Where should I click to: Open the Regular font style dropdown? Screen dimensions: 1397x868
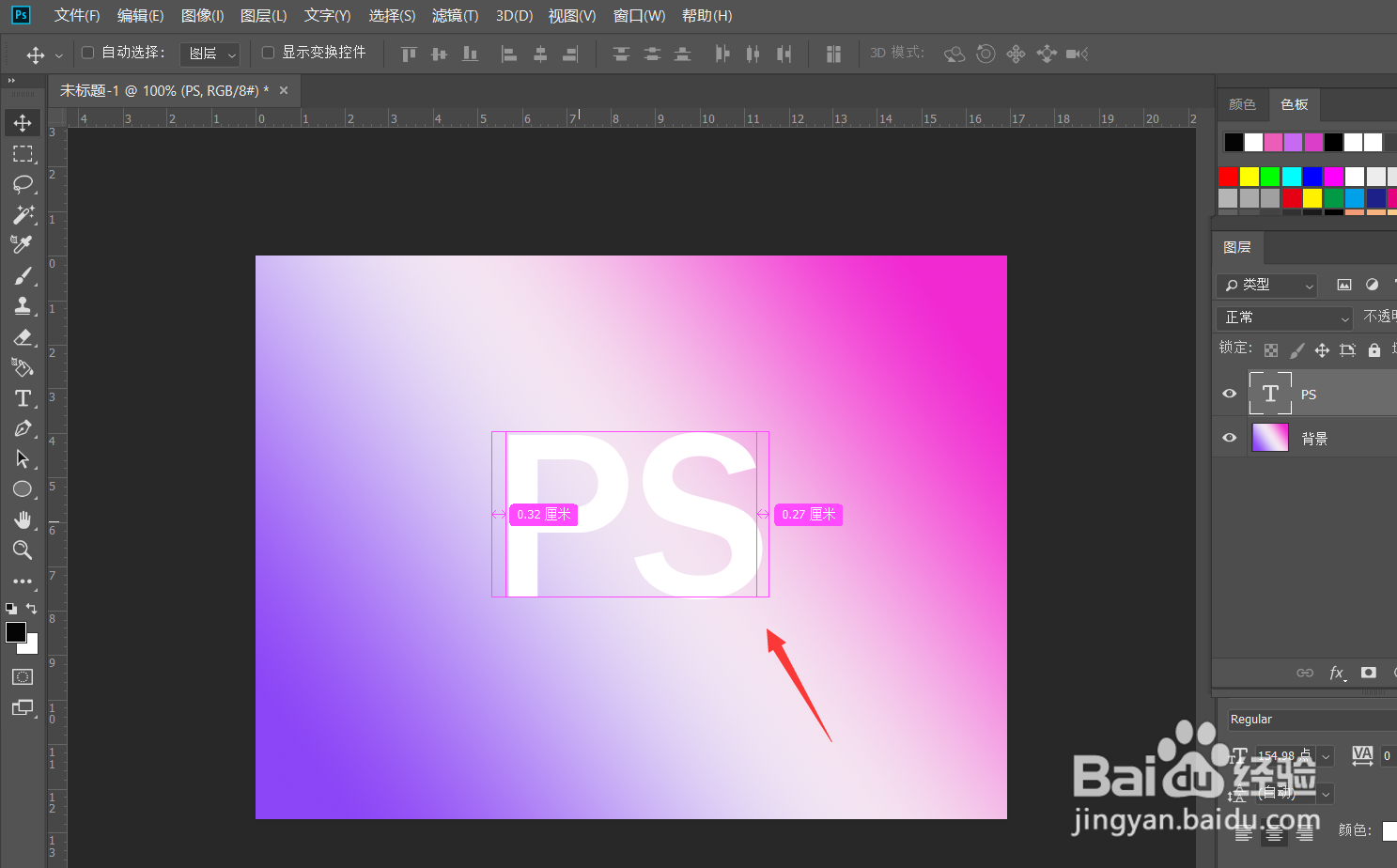[x=1312, y=720]
